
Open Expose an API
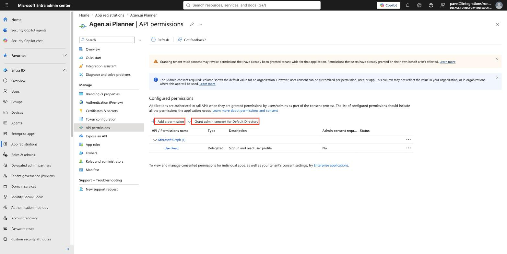[x=96, y=136]
